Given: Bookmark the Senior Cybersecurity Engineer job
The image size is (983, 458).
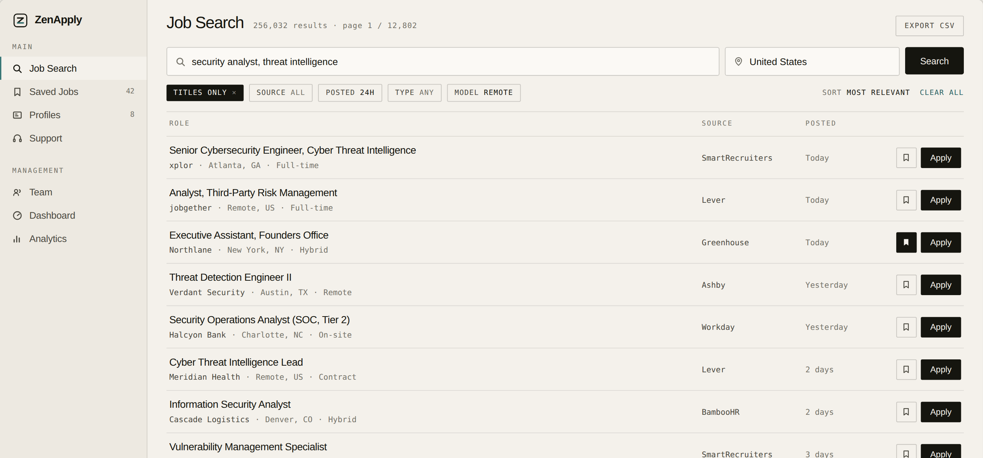Looking at the screenshot, I should [906, 158].
